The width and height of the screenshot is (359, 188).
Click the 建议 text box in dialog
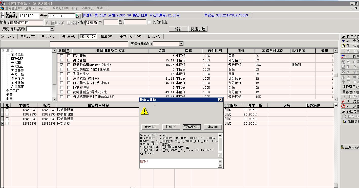[x=179, y=163]
